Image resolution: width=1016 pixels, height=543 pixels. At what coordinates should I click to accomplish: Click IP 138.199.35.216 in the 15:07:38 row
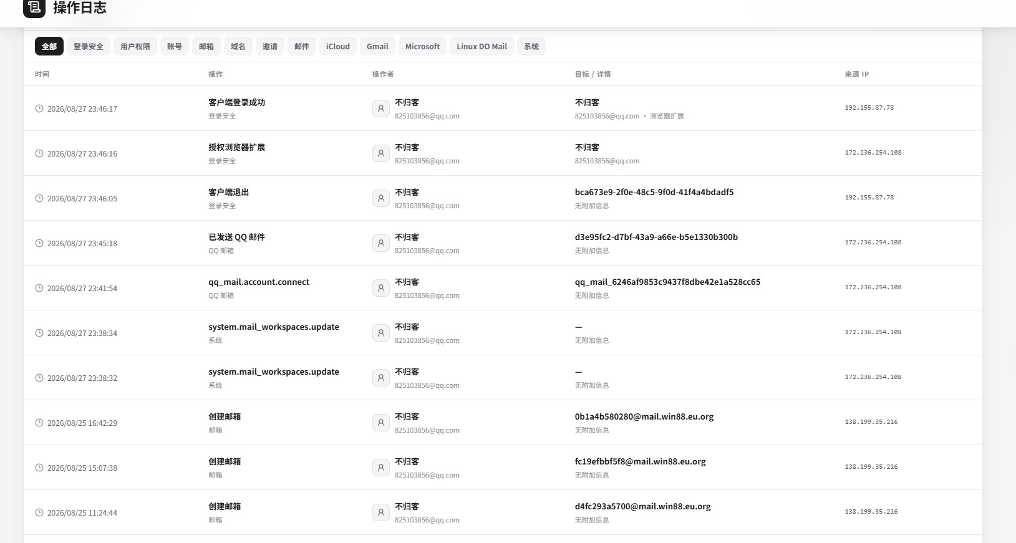(x=871, y=467)
